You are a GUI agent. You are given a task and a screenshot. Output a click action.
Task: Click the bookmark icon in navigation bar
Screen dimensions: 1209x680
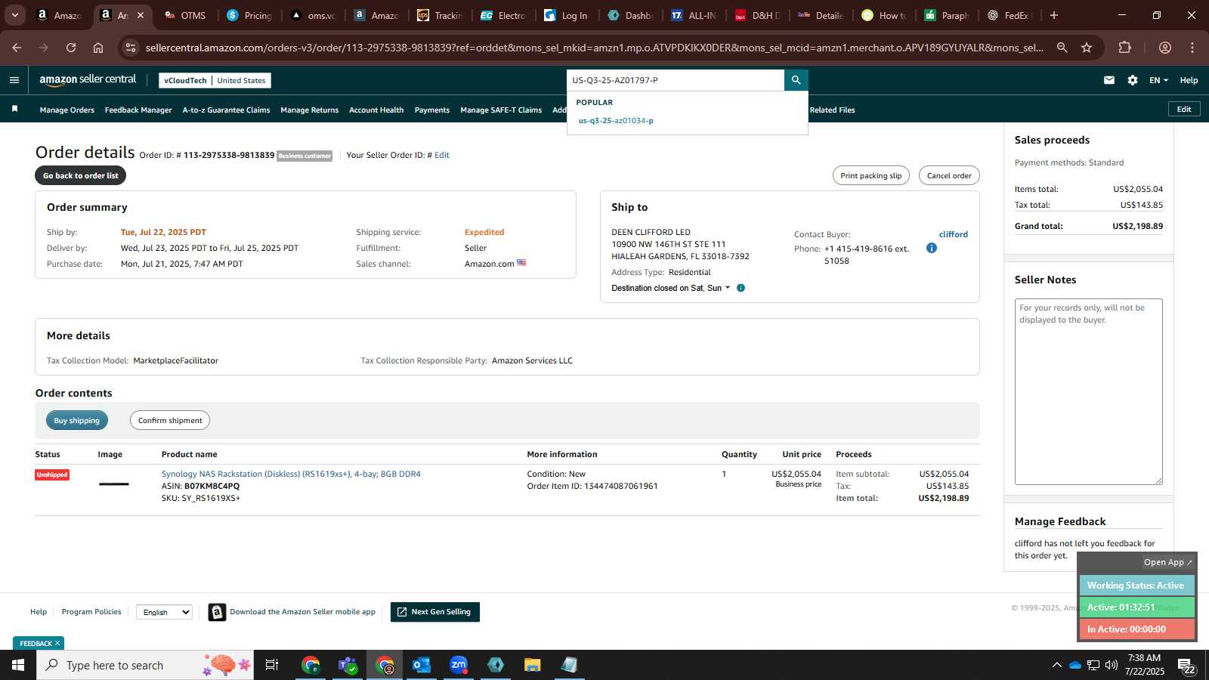point(14,110)
